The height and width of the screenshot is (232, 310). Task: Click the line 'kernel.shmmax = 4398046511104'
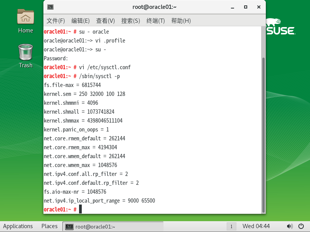click(x=83, y=121)
